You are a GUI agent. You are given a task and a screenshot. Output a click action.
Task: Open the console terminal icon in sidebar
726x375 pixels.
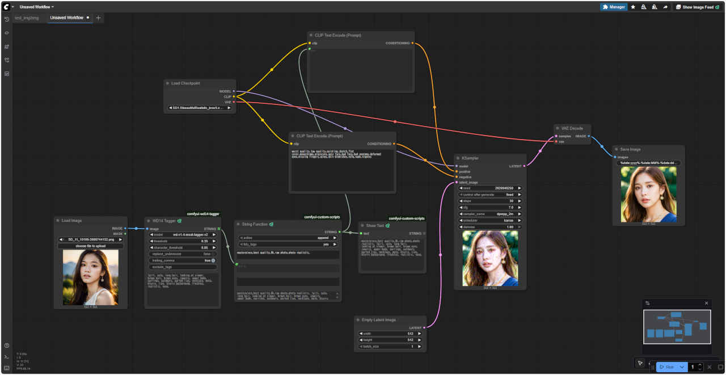[7, 356]
